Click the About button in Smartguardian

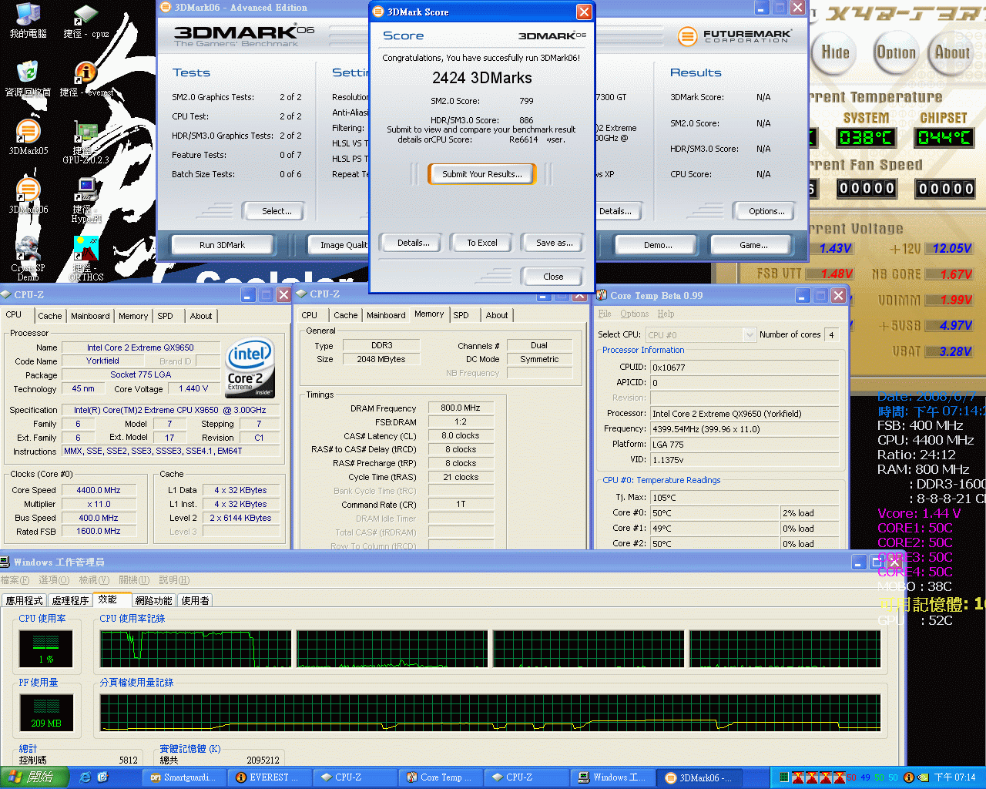pos(952,52)
